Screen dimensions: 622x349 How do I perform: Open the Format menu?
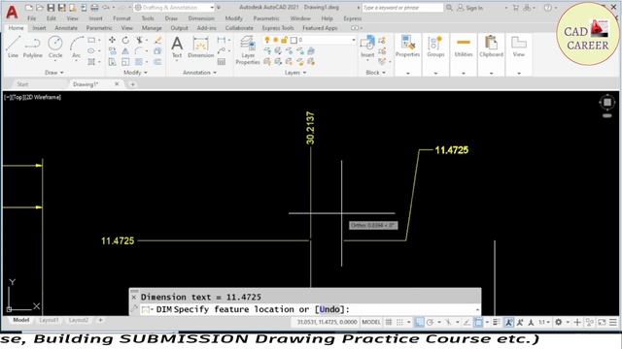tap(121, 18)
